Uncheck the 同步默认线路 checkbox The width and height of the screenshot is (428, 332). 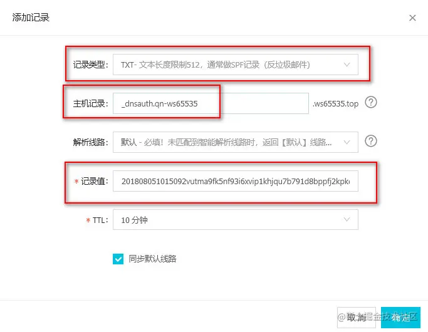[118, 259]
